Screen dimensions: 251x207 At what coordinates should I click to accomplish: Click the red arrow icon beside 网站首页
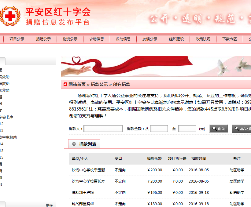[x=65, y=84]
